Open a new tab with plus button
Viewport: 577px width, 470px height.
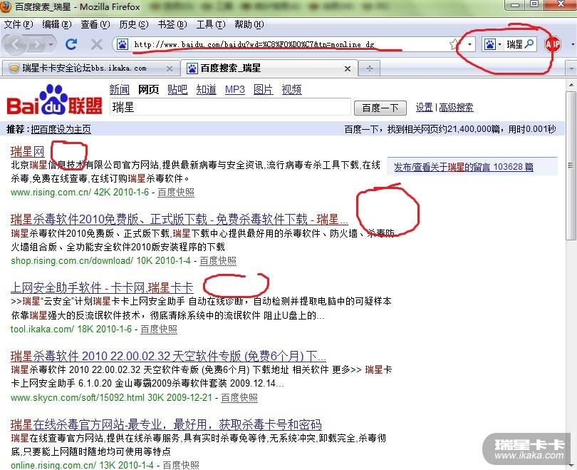(370, 68)
